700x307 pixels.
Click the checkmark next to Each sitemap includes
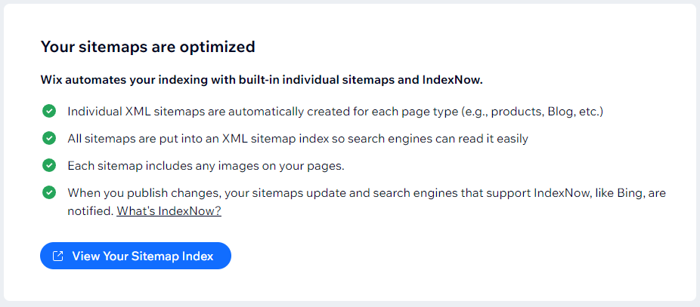tap(49, 165)
